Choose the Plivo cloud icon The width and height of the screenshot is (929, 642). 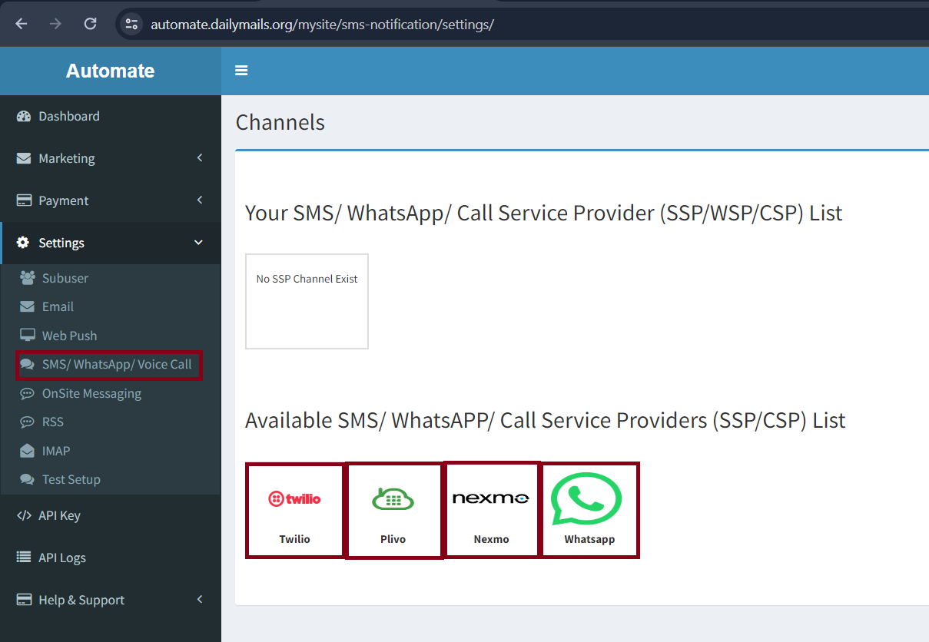pos(393,499)
